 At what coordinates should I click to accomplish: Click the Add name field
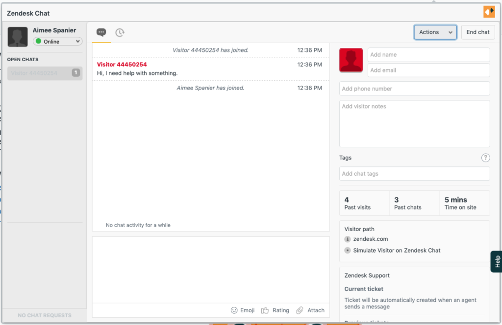(x=428, y=55)
